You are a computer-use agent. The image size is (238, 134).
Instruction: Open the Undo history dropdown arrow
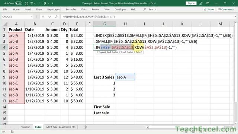tap(35, 3)
